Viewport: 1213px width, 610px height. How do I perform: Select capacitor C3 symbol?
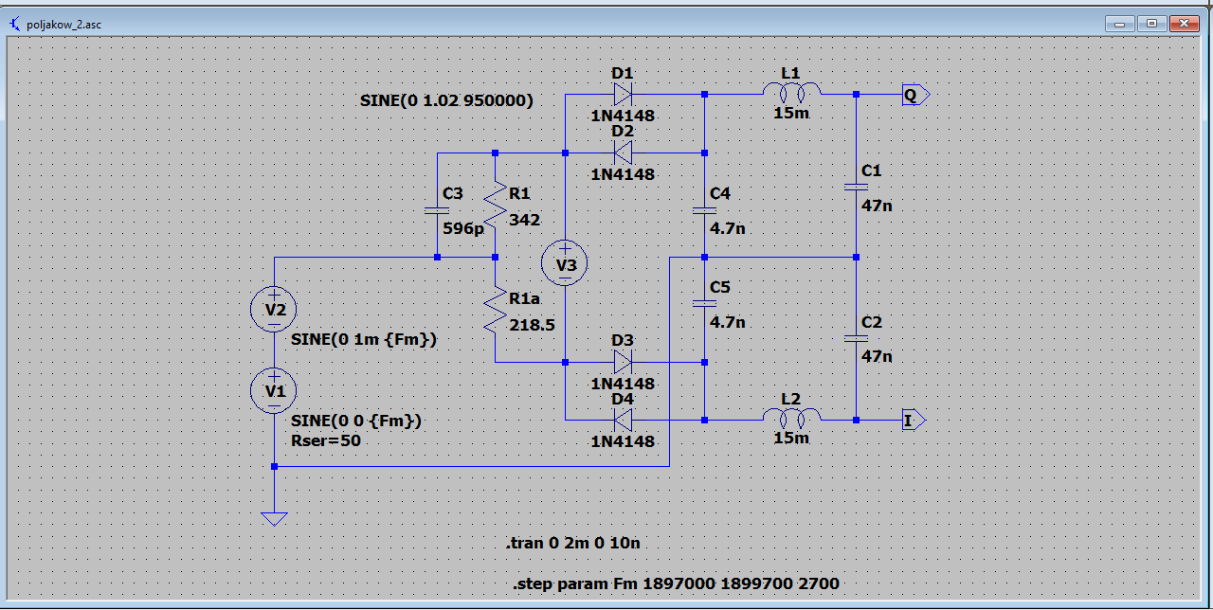437,210
